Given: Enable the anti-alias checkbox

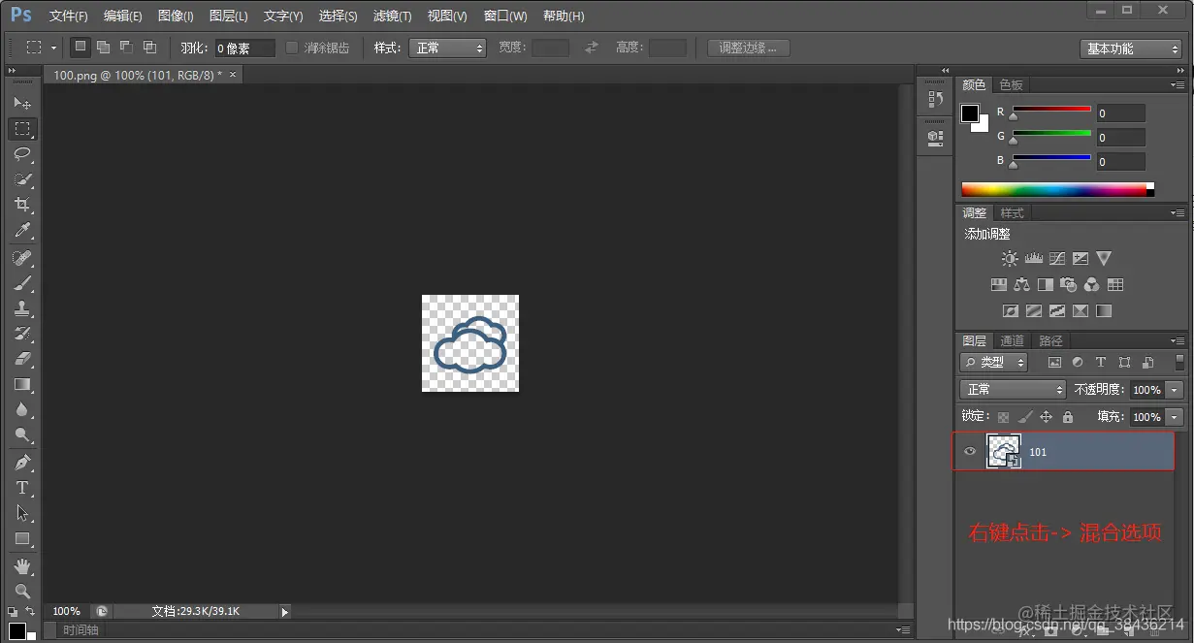Looking at the screenshot, I should click(x=292, y=48).
